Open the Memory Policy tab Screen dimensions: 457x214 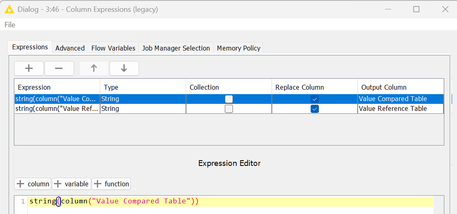coord(238,48)
